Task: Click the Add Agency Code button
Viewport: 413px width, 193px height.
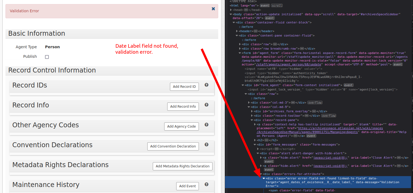Action: [181, 126]
